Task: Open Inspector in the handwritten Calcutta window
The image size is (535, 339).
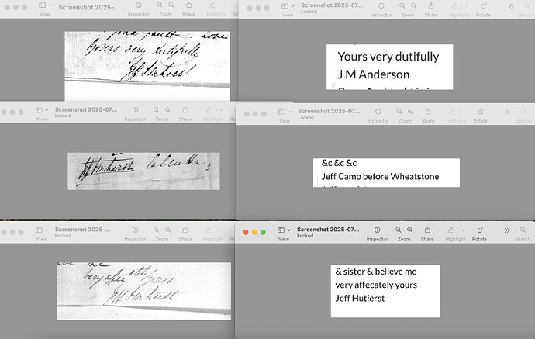Action: pyautogui.click(x=136, y=110)
